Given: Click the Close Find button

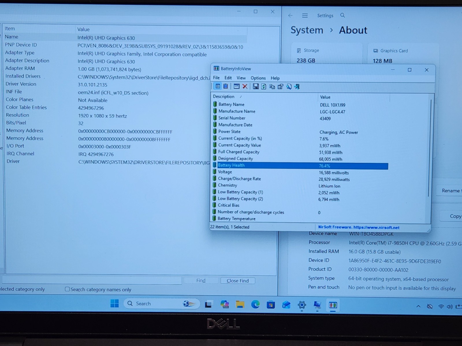Looking at the screenshot, I should click(x=238, y=281).
